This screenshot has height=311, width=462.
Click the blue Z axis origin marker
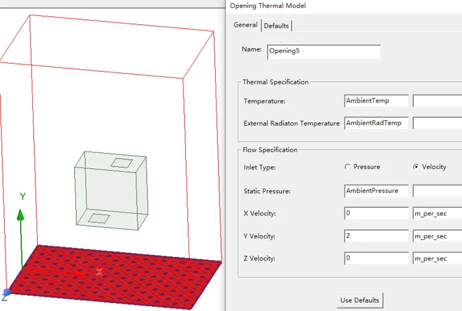coord(7,293)
